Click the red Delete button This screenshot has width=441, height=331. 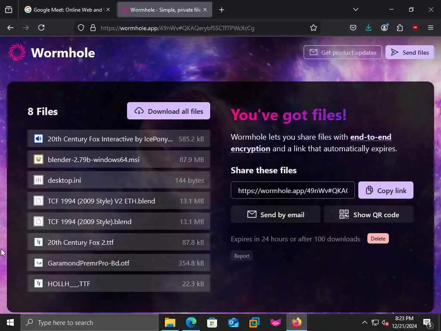378,238
